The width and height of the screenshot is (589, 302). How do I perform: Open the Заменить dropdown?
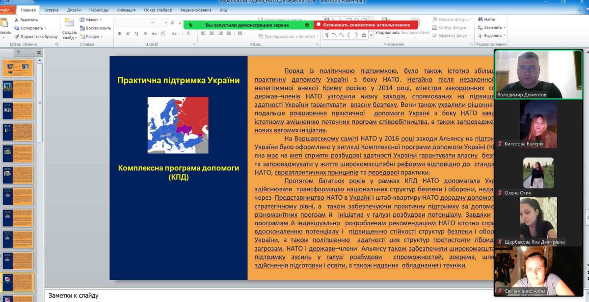(491, 27)
